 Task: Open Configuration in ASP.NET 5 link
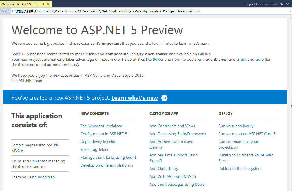[103, 134]
